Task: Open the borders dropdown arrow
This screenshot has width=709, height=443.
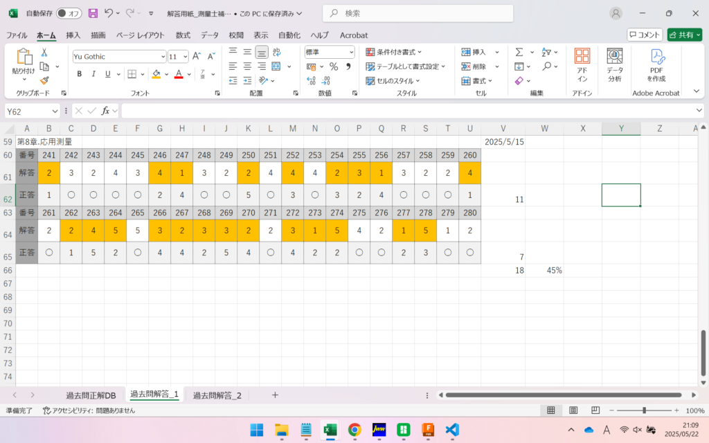Action: click(143, 74)
